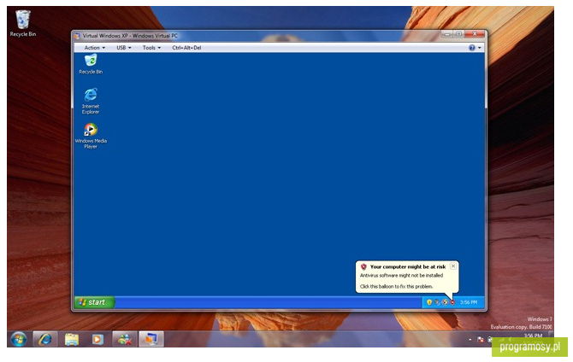Viewport: 573px width, 362px height.
Task: Click the yellow shield XP tray icon
Action: pos(429,302)
